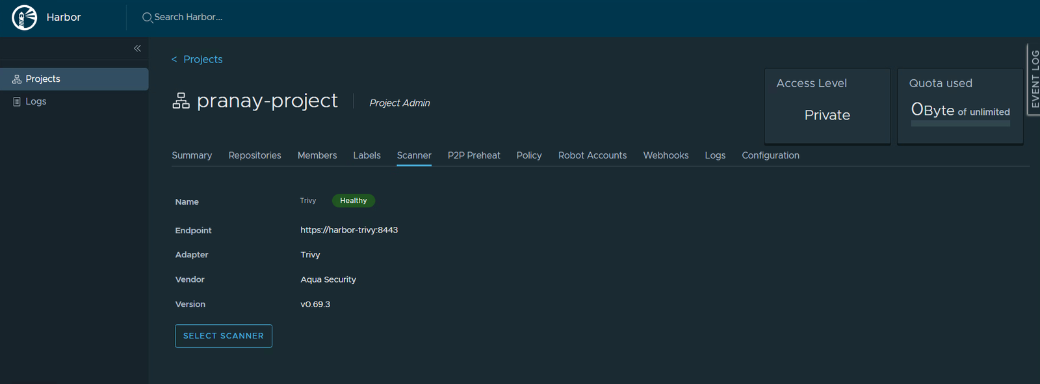Select the Scanner tab
This screenshot has width=1040, height=384.
click(414, 155)
